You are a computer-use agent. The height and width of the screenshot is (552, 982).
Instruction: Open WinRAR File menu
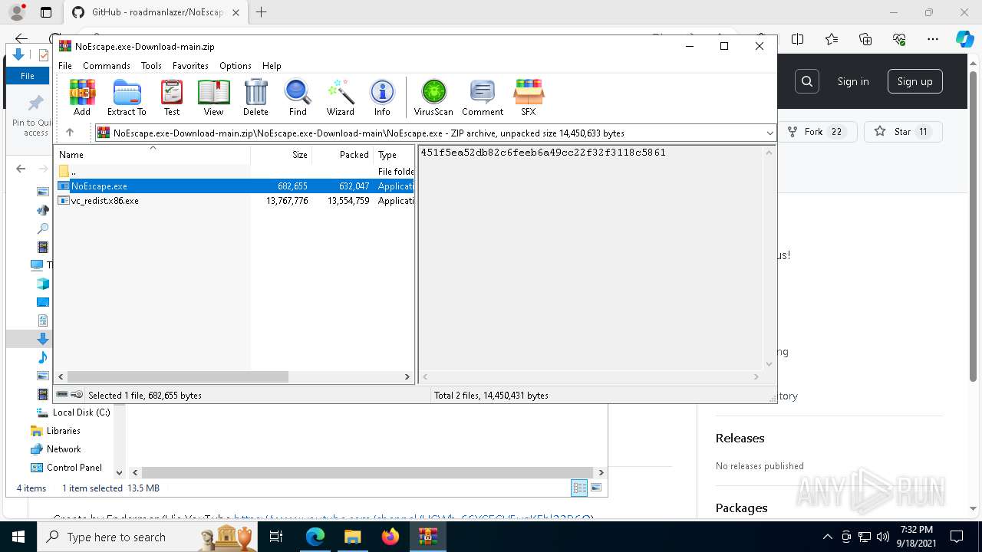click(65, 66)
